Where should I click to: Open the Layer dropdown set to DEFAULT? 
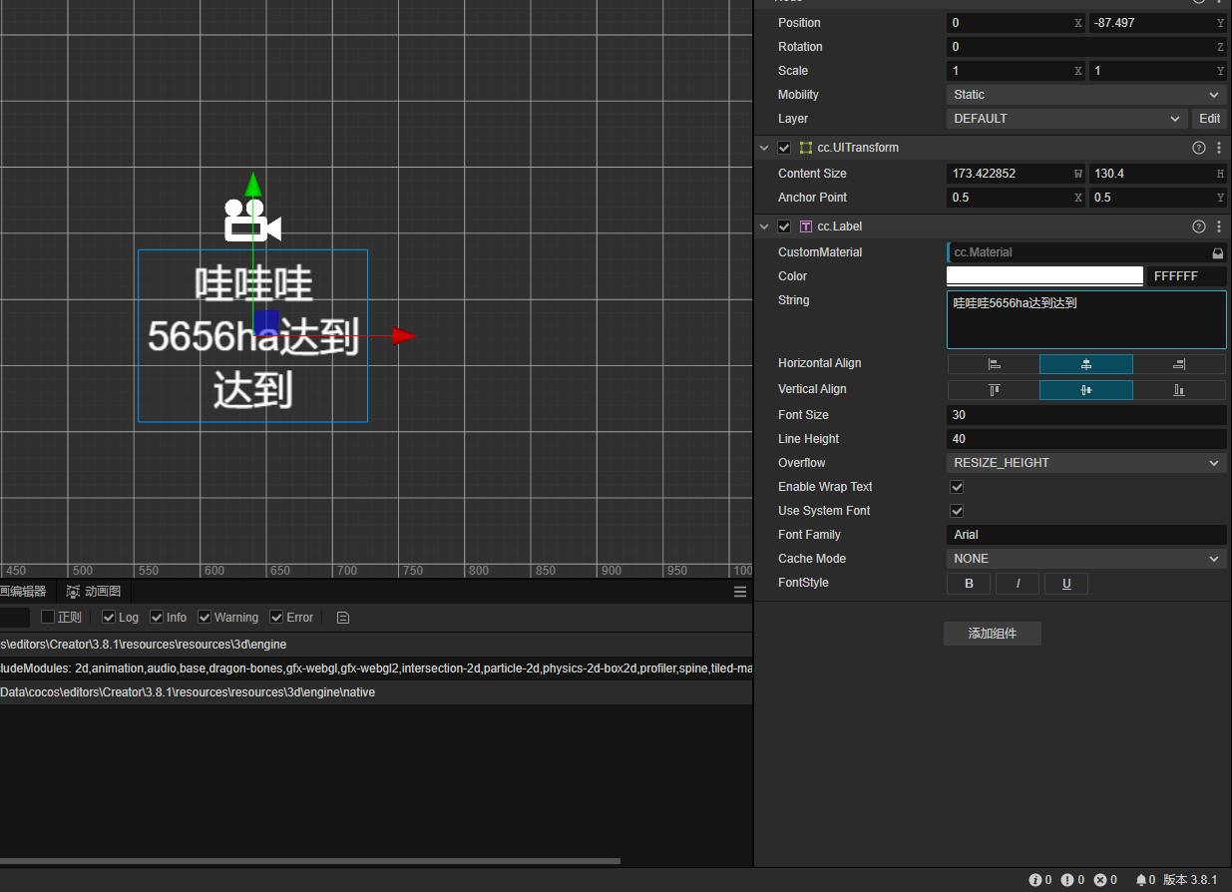pos(1066,119)
